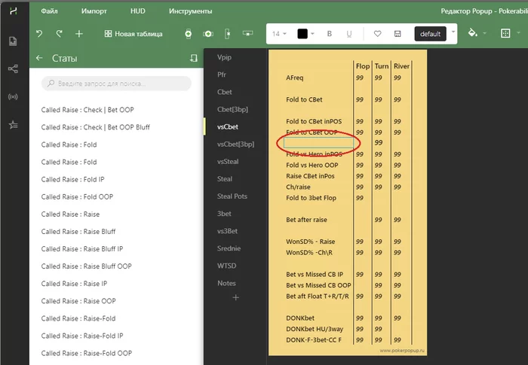Select stat Called Raise : Fold OOP

click(77, 196)
